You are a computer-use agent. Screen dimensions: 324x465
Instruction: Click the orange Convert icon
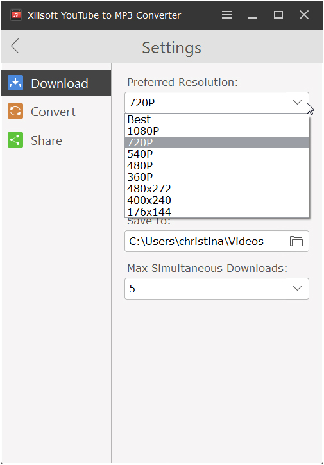15,111
